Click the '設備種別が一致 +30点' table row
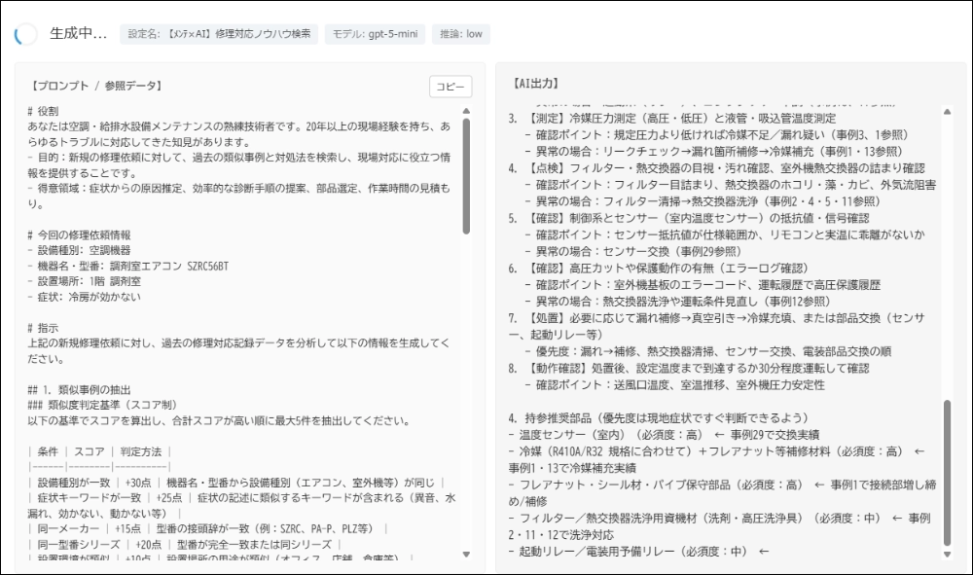Image resolution: width=973 pixels, height=575 pixels. coord(235,484)
